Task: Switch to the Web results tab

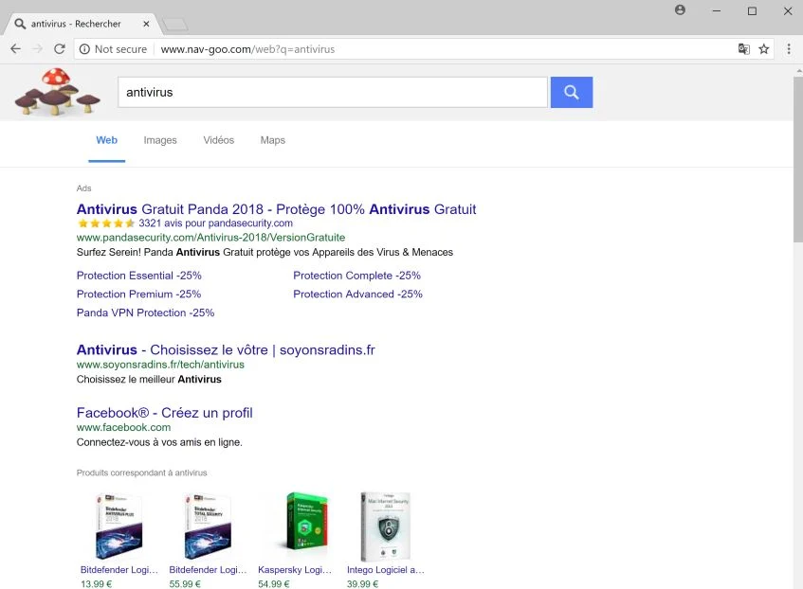Action: click(106, 140)
